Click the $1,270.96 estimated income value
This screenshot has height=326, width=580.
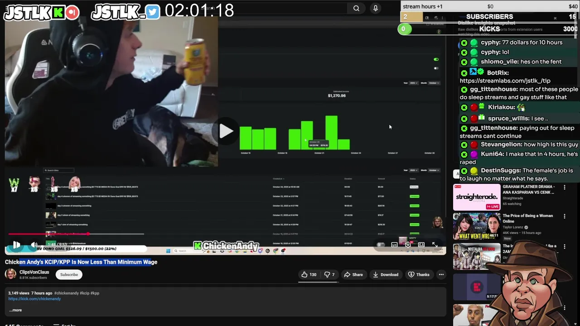[337, 96]
